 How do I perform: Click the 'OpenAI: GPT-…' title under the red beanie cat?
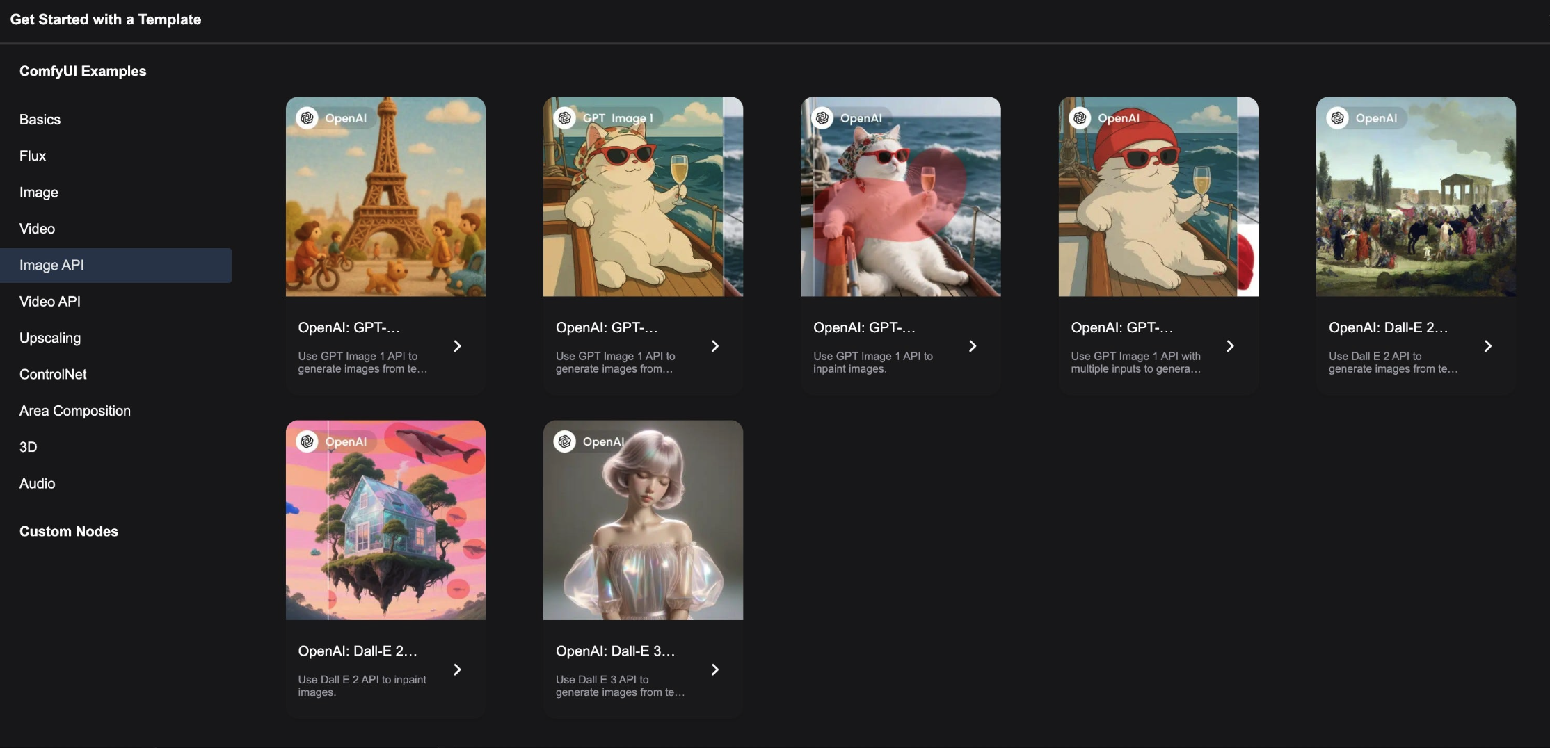coord(1122,327)
